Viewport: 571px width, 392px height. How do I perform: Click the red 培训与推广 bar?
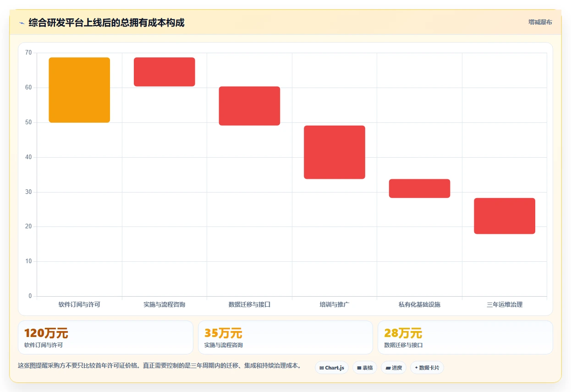tap(335, 152)
